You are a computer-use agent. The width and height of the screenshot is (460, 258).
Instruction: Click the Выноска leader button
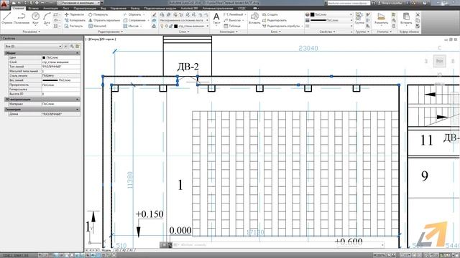pyautogui.click(x=234, y=20)
